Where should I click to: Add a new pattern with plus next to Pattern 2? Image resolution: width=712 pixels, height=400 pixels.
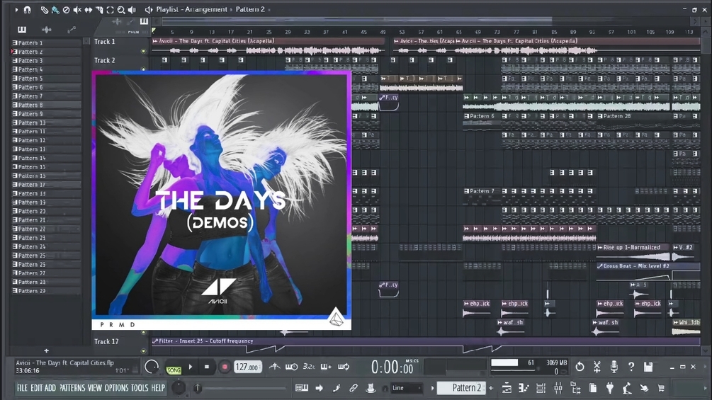(x=491, y=388)
